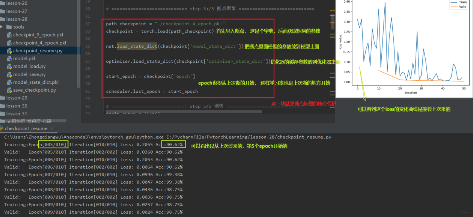The height and width of the screenshot is (217, 473).
Task: Expand the tools folder arrow
Action: coord(2,27)
